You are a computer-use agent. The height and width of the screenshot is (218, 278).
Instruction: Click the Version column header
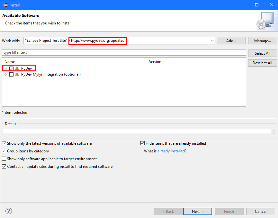pyautogui.click(x=186, y=62)
